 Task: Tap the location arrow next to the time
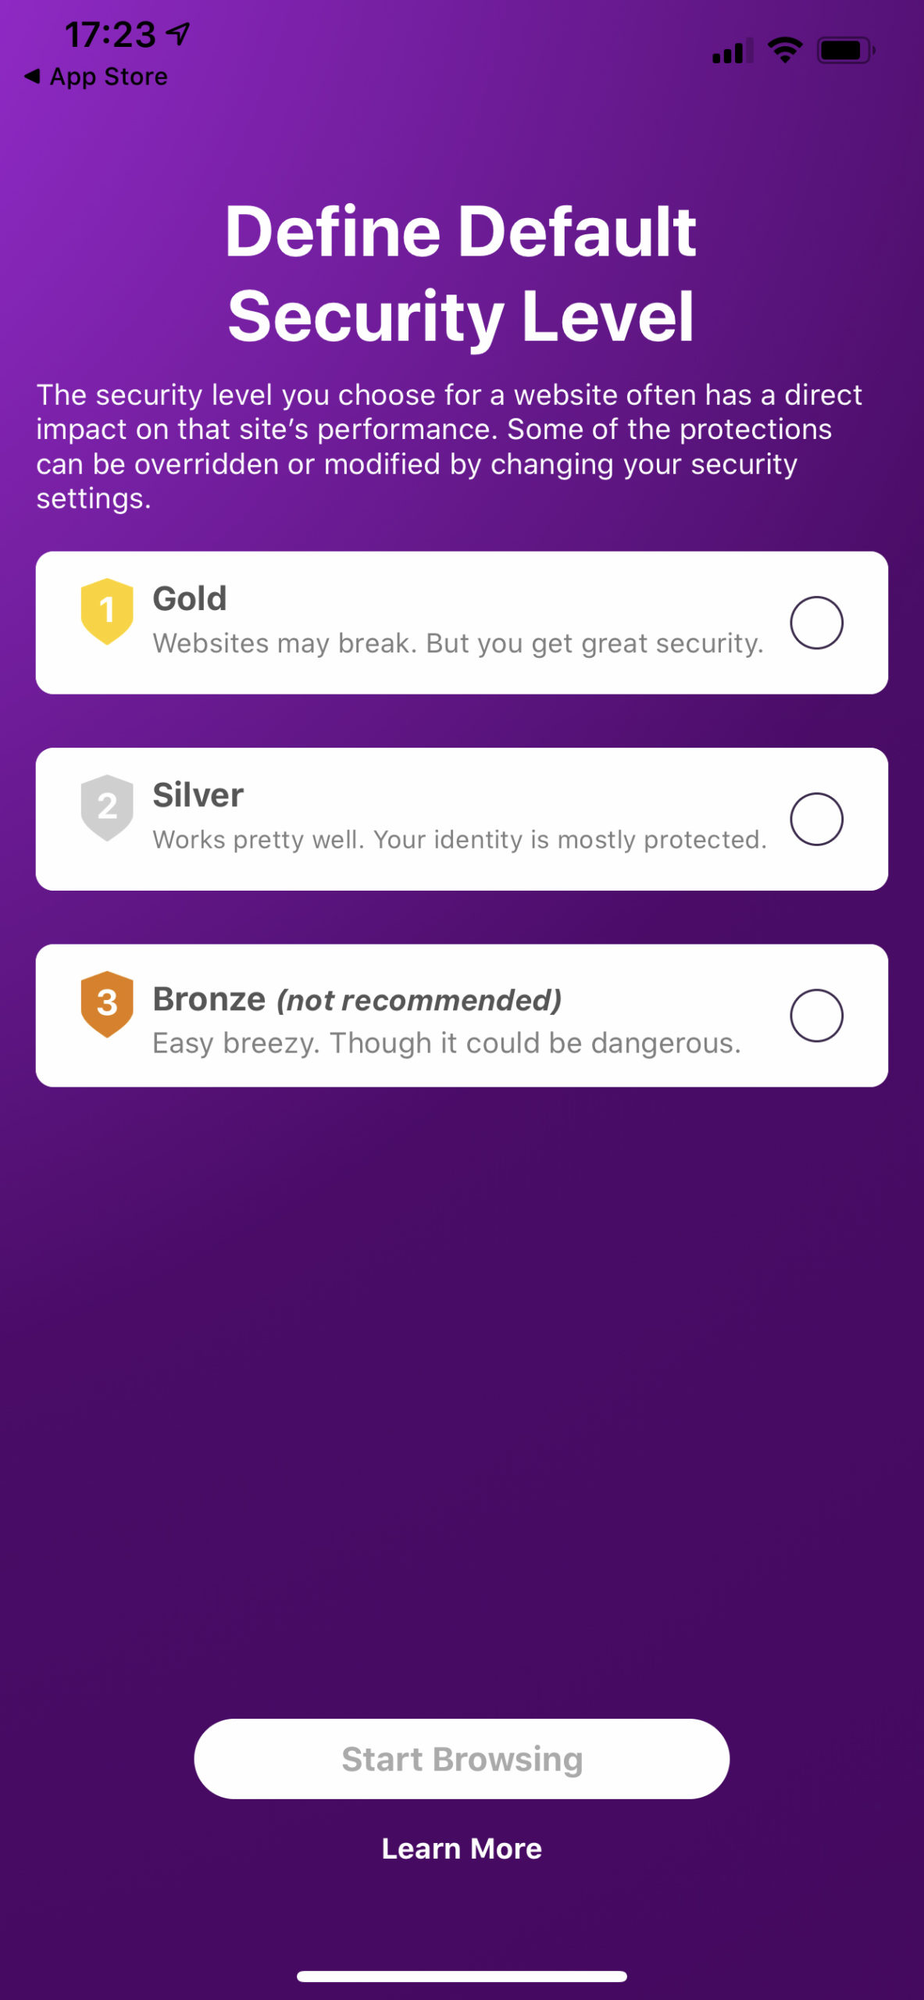point(179,34)
